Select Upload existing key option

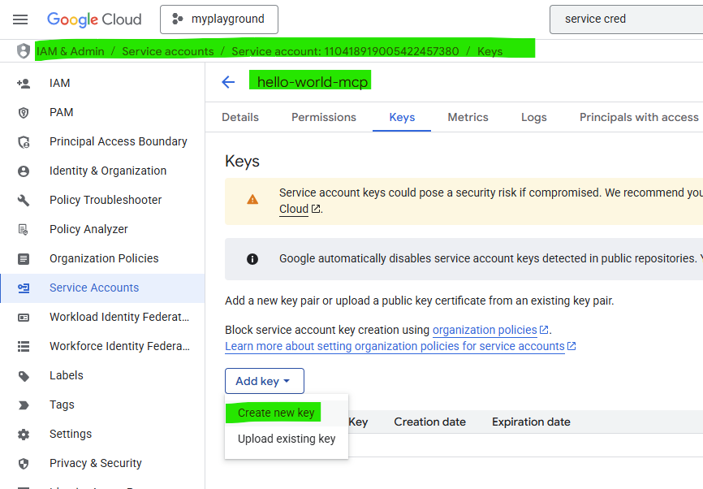click(x=287, y=439)
